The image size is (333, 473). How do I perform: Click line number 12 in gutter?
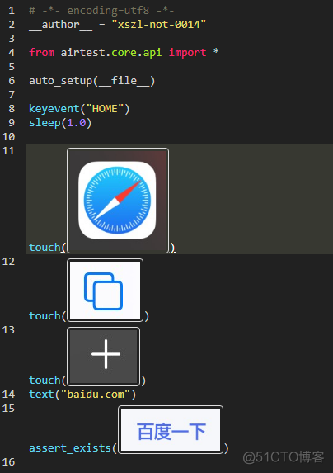click(x=8, y=261)
